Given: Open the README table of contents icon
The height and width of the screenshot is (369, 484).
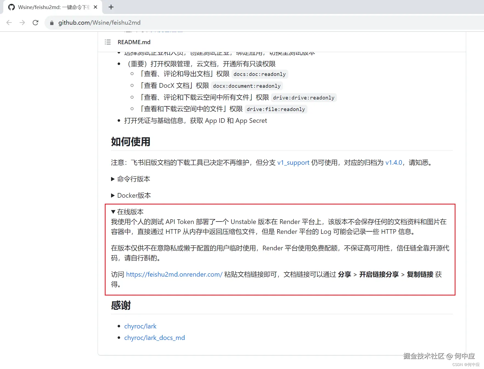Looking at the screenshot, I should tap(108, 42).
